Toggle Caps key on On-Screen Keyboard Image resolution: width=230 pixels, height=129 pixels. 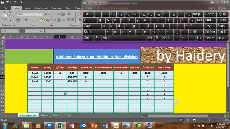tap(92, 26)
